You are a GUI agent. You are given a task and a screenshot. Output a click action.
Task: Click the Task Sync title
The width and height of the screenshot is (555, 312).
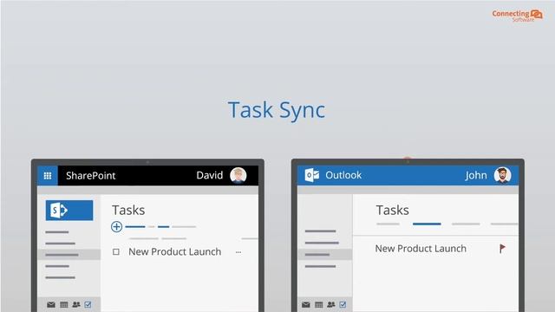277,110
